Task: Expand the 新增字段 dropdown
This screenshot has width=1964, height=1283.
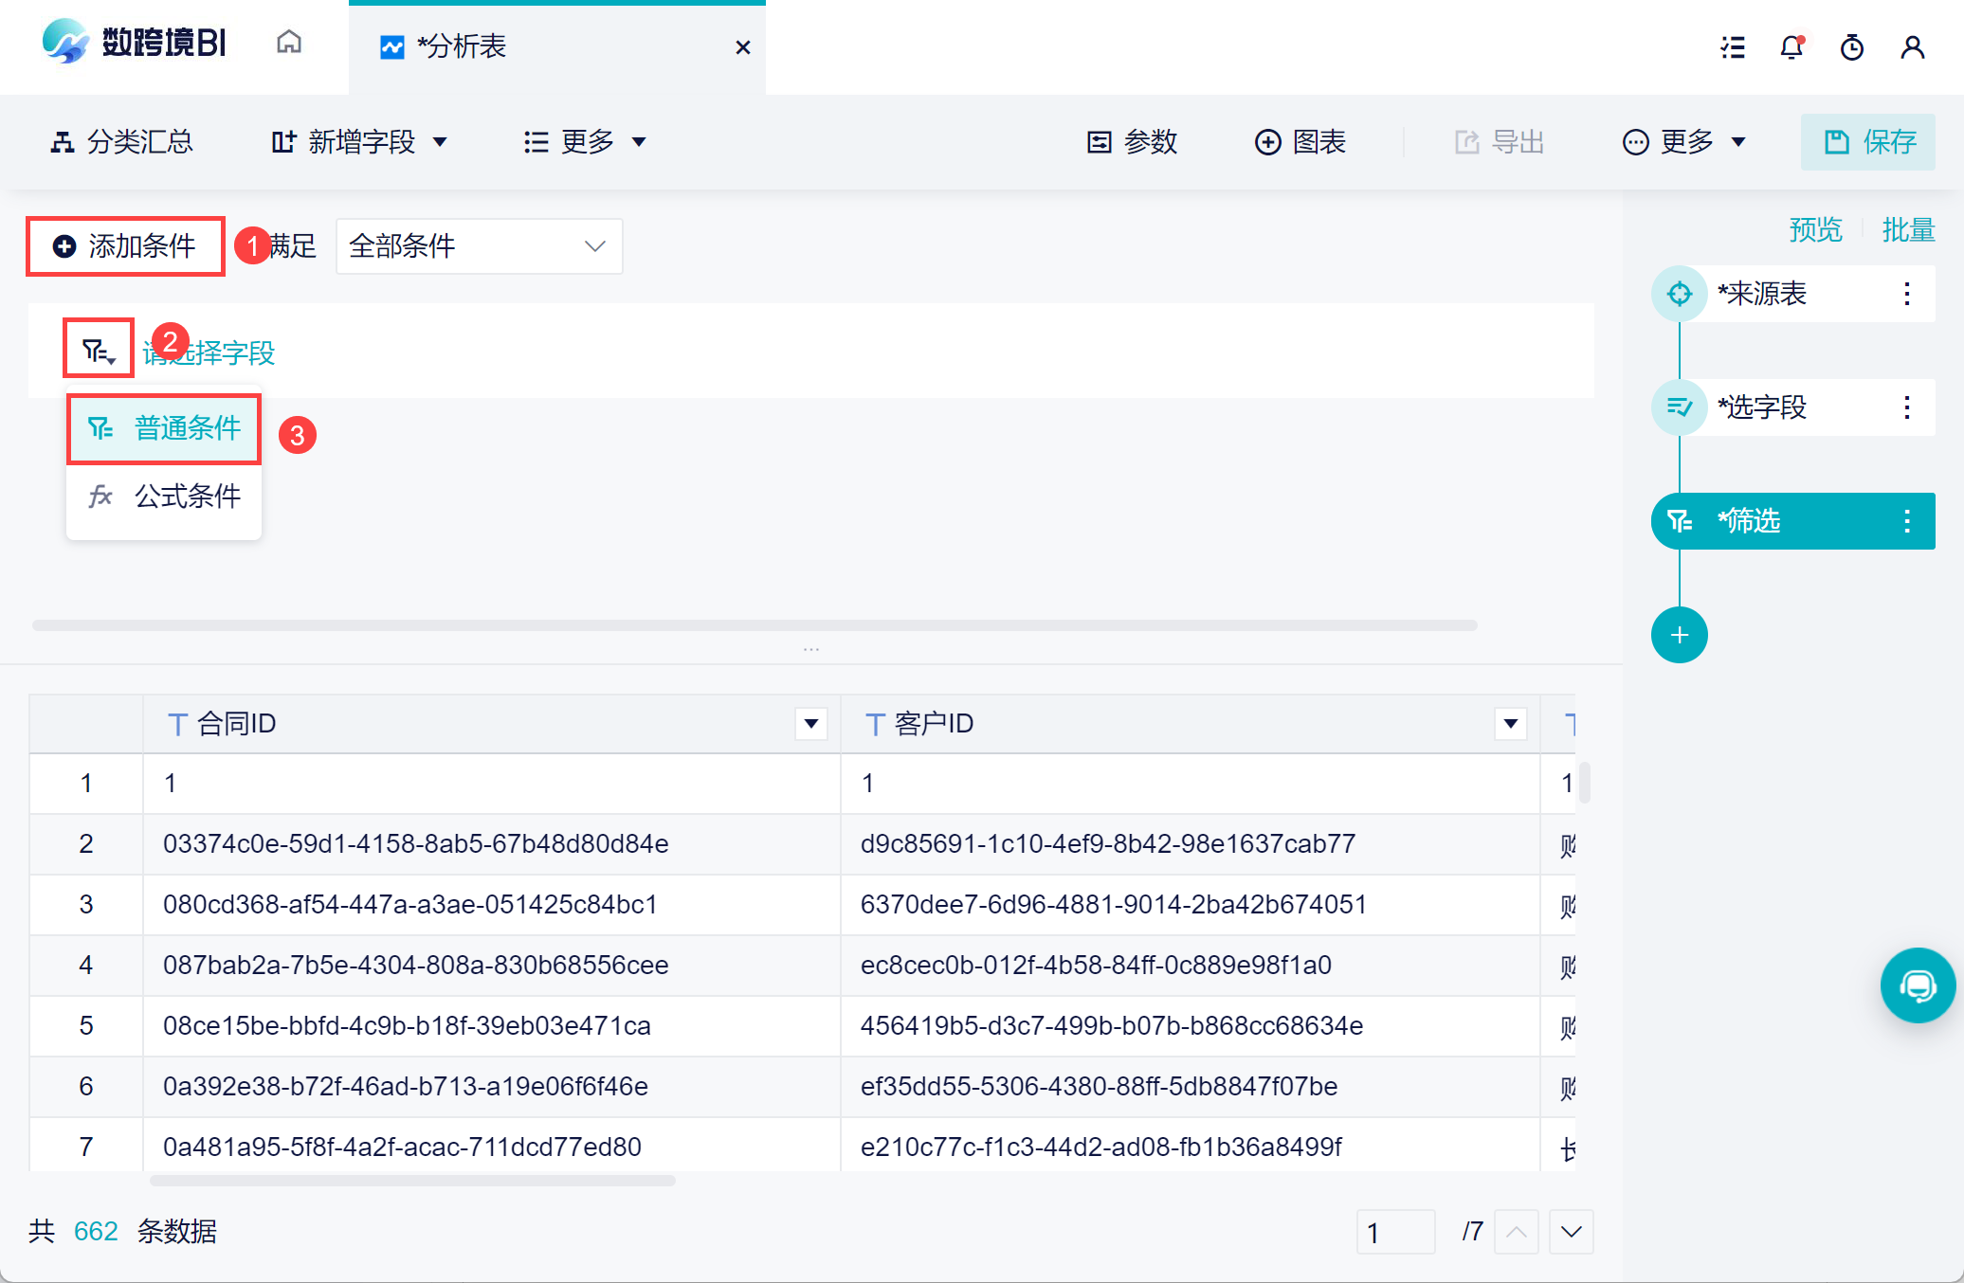Action: [x=359, y=142]
